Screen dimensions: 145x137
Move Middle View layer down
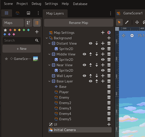coord(97,54)
